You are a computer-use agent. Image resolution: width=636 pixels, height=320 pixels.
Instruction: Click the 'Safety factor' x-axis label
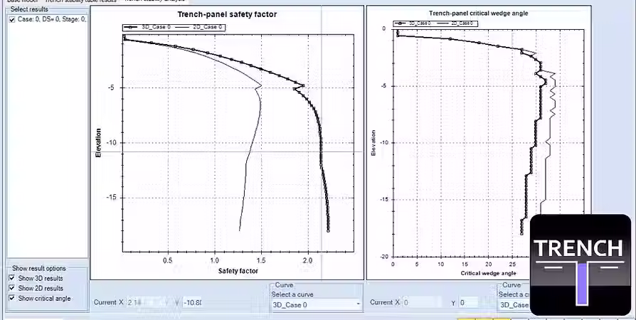238,271
